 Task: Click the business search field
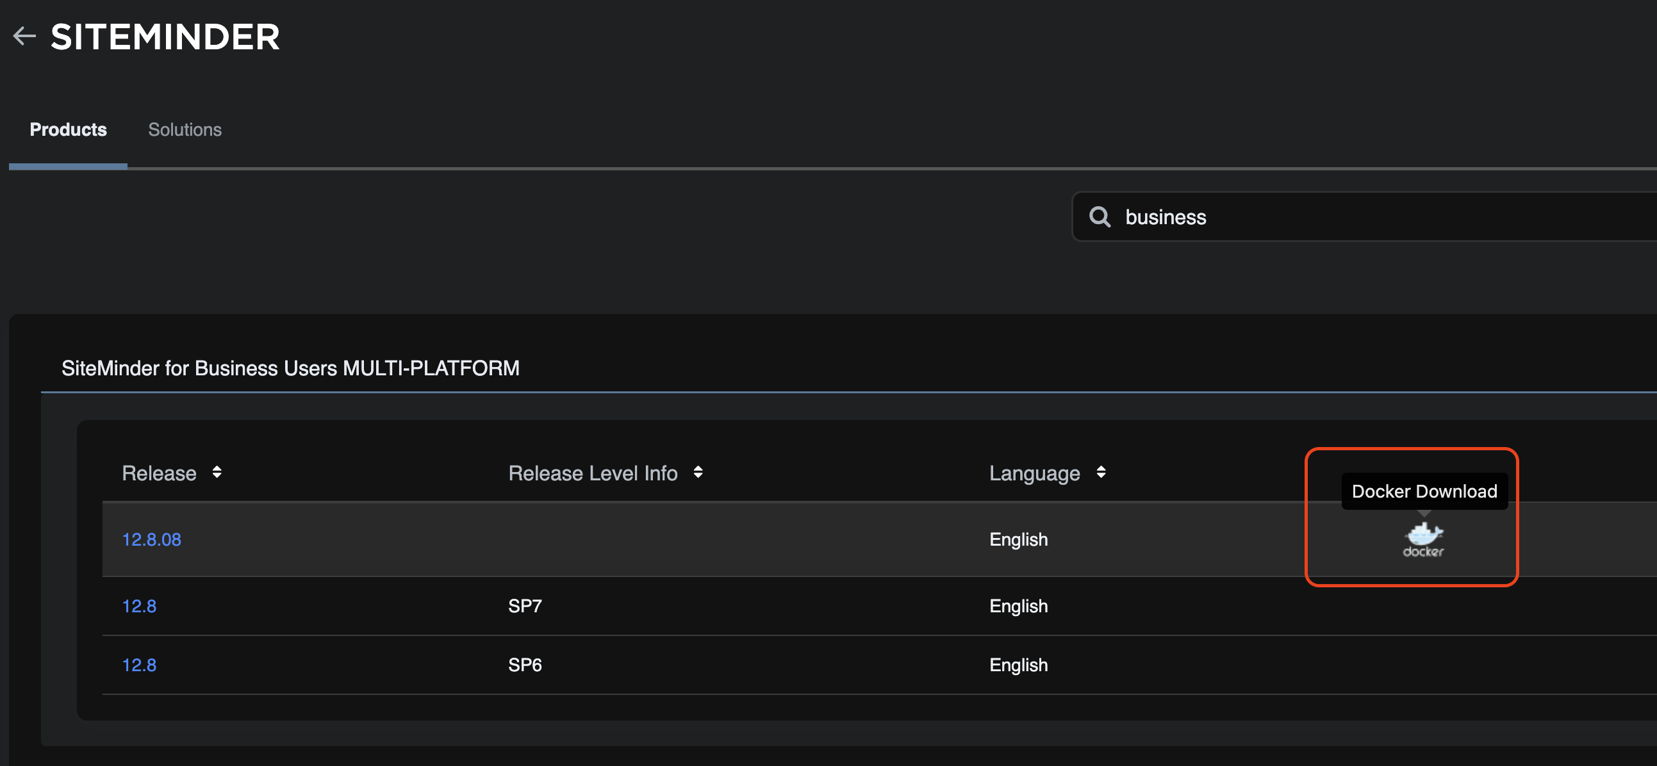[1351, 217]
